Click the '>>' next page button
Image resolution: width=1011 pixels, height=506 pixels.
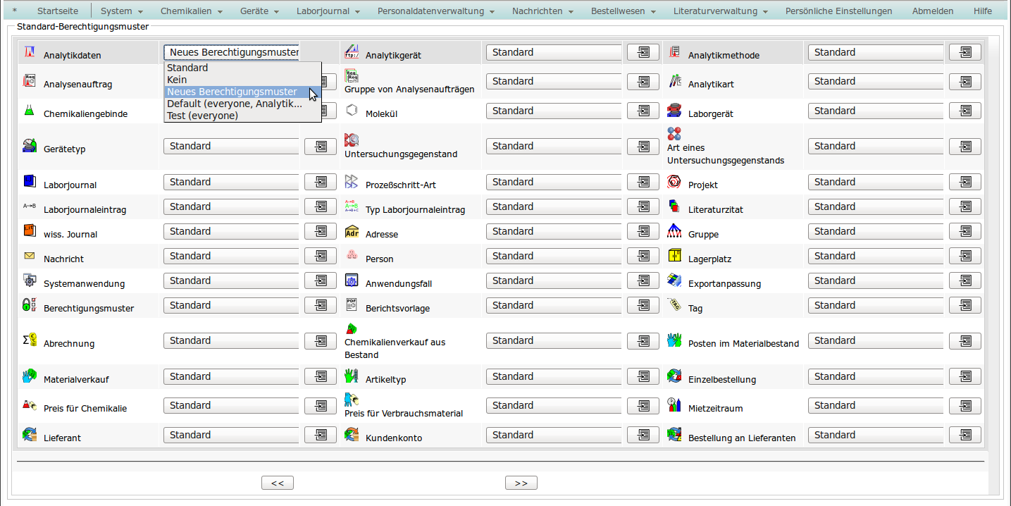(521, 483)
